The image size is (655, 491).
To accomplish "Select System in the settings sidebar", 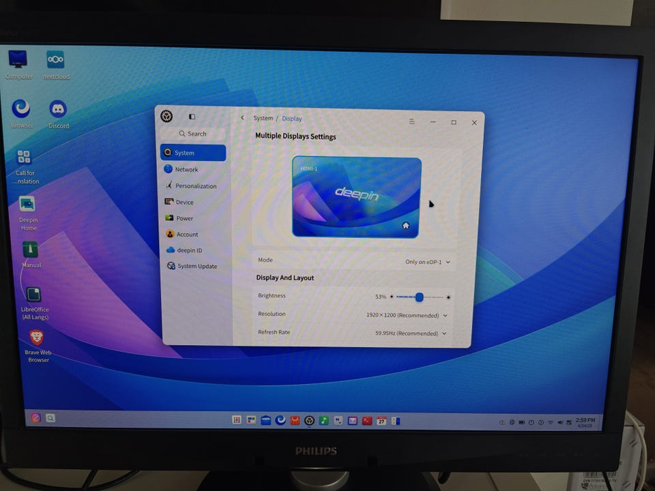I will coord(193,153).
